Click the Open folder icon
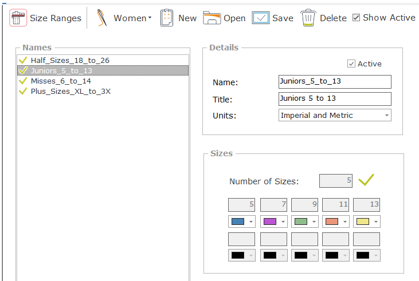The height and width of the screenshot is (281, 419). tap(212, 18)
